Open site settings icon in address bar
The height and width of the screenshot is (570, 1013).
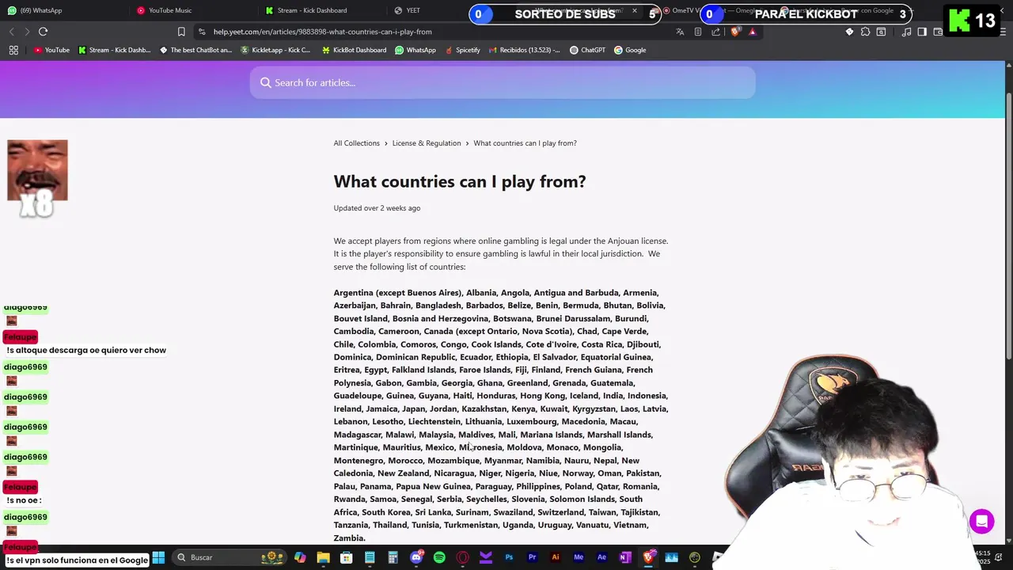pos(202,32)
